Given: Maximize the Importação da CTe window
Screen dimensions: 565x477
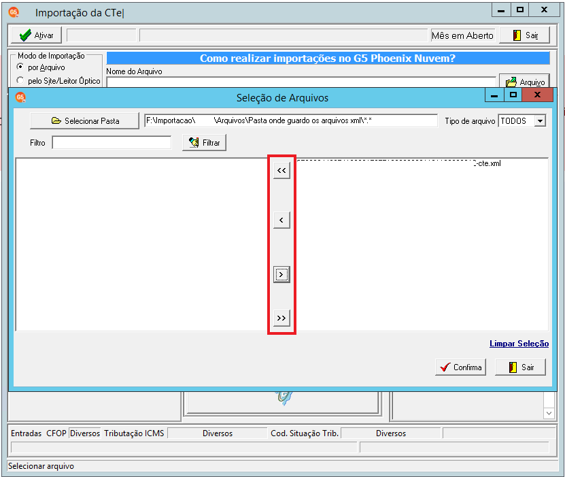Looking at the screenshot, I should click(519, 10).
